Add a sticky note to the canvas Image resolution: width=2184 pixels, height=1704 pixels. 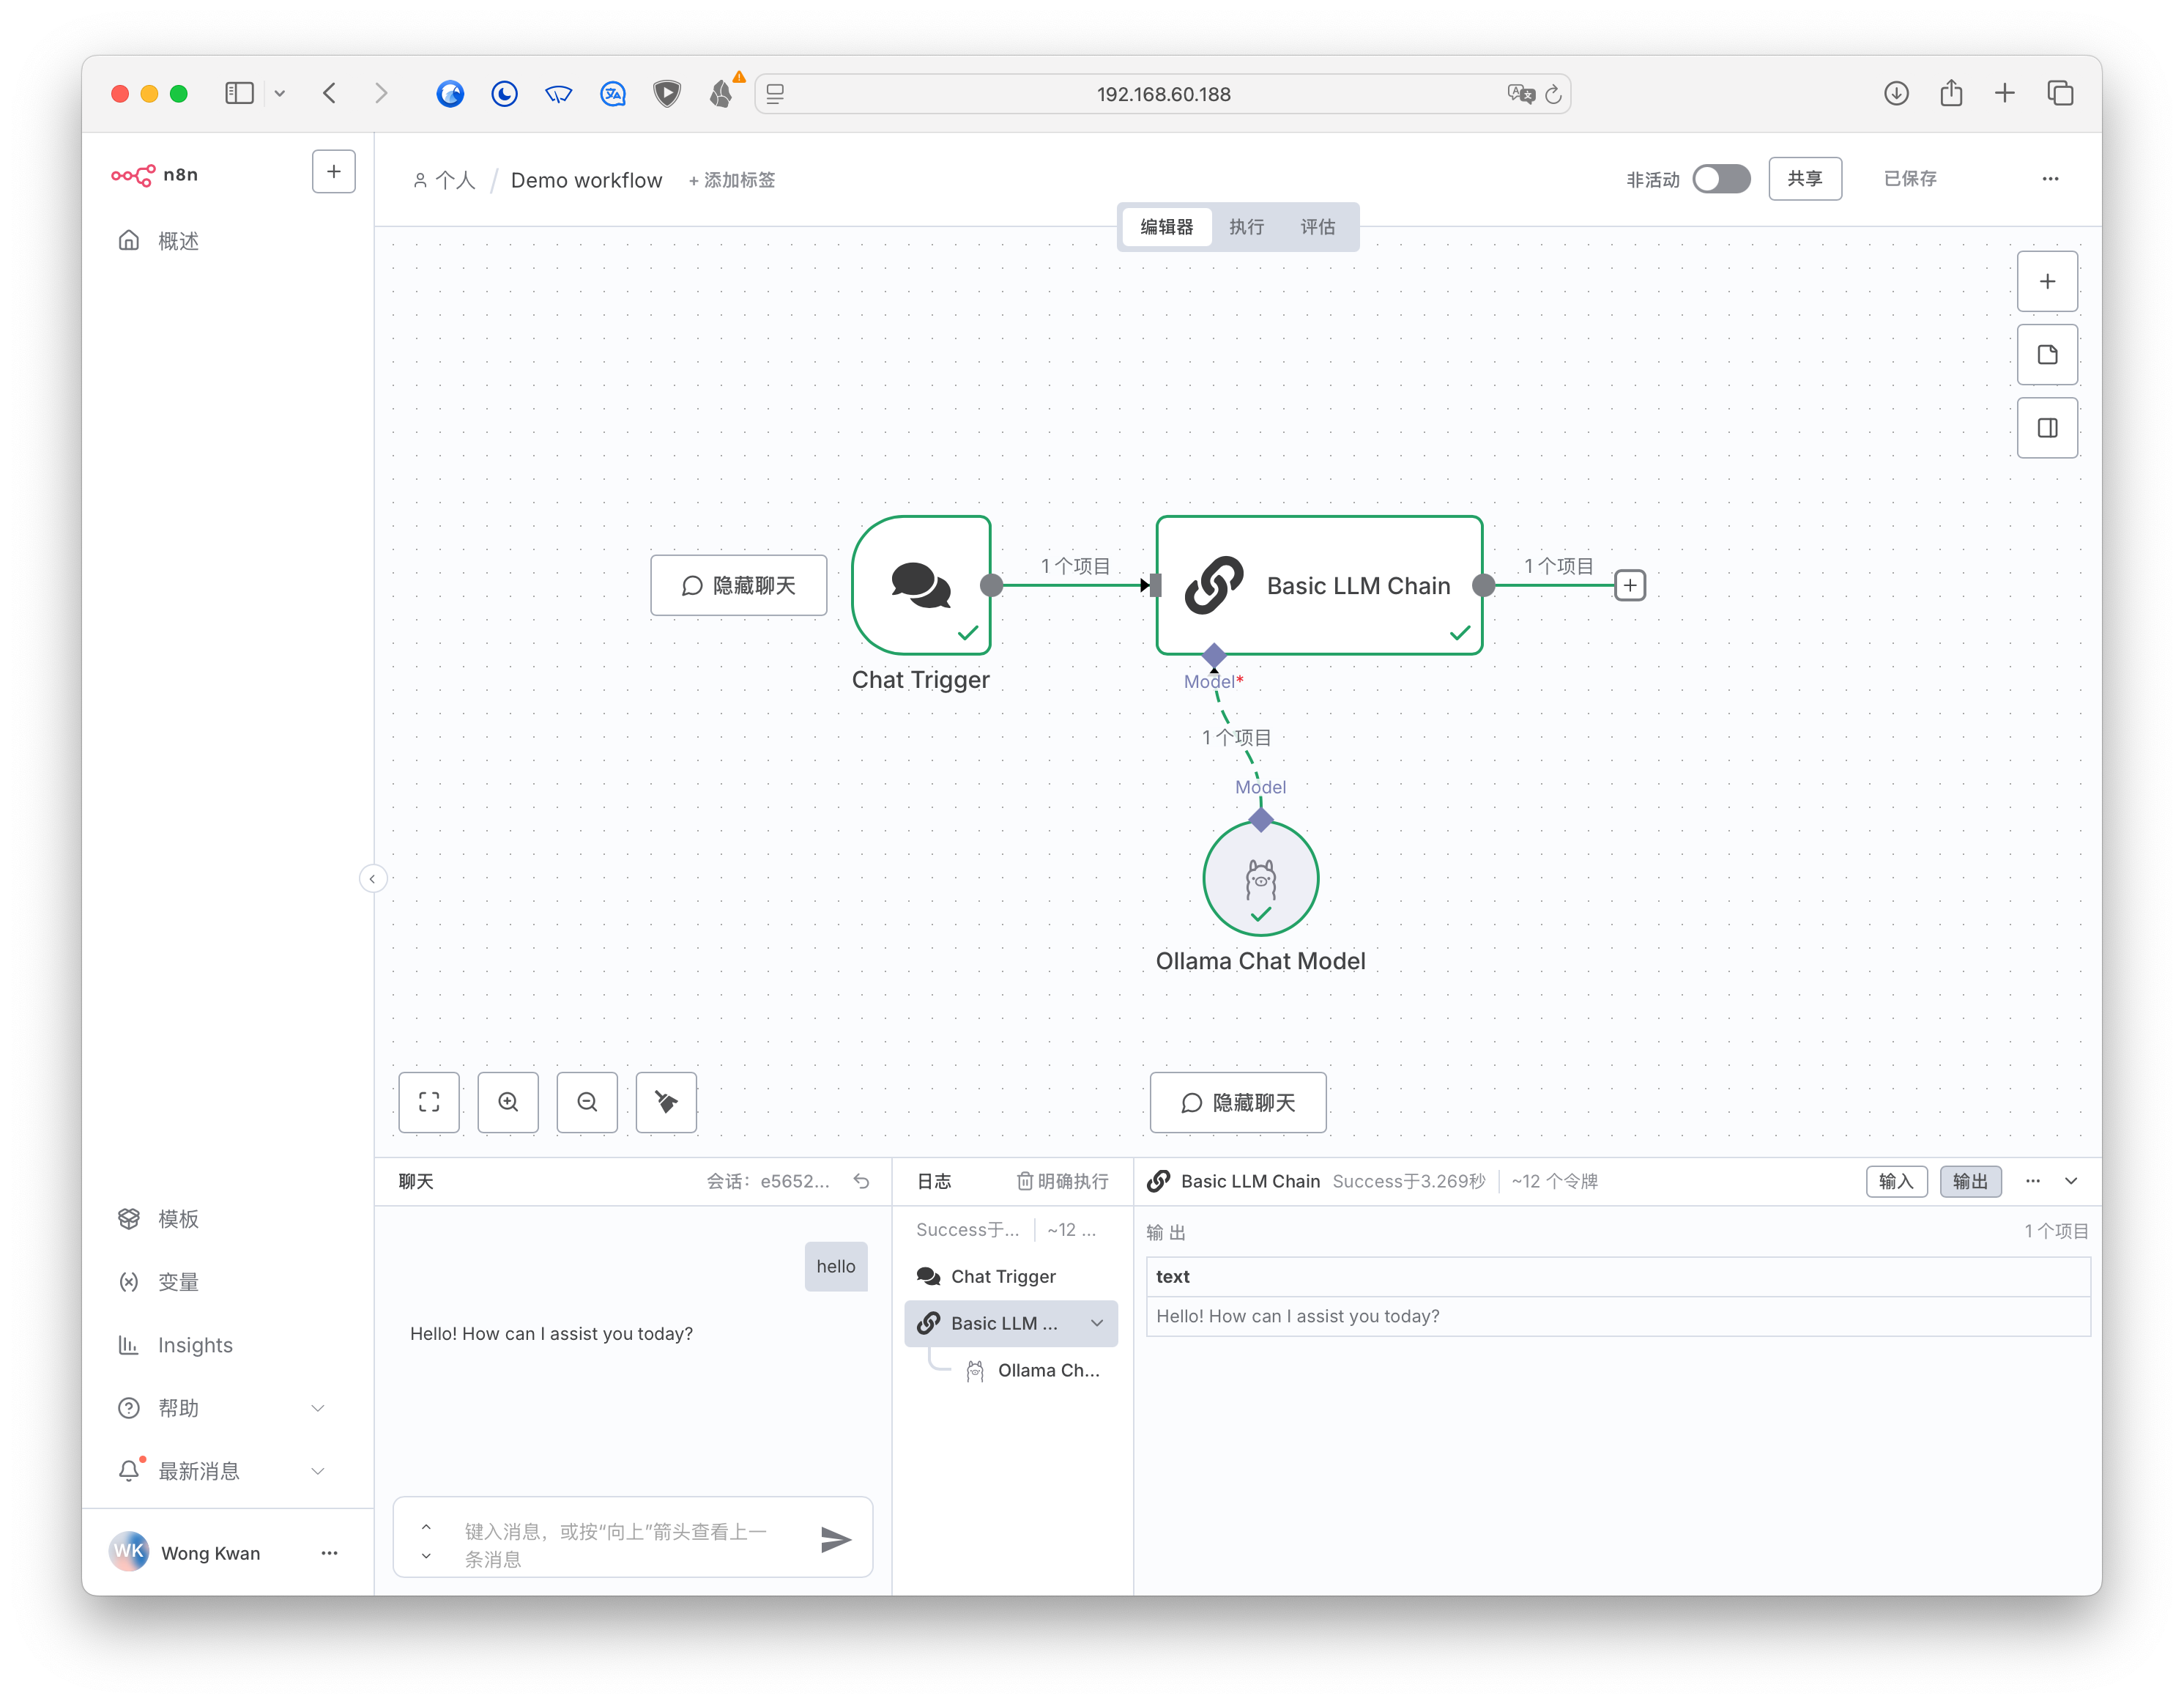pos(2047,355)
